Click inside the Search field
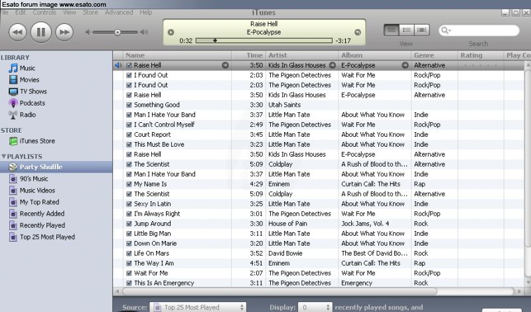Screen dimensions: 531x312 tap(479, 31)
